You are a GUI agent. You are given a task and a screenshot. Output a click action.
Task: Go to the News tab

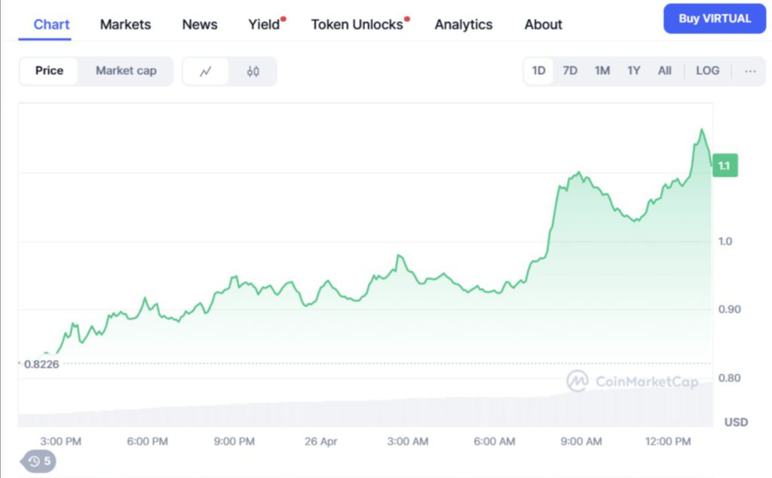[x=200, y=24]
